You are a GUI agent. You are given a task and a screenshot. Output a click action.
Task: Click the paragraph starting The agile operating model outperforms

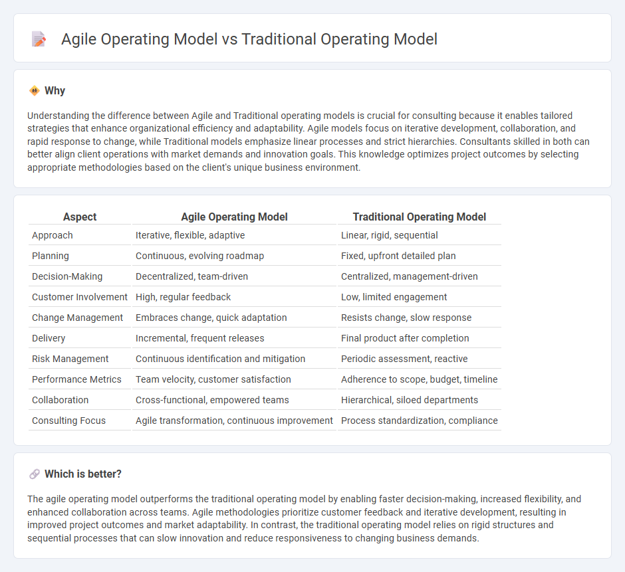point(304,519)
